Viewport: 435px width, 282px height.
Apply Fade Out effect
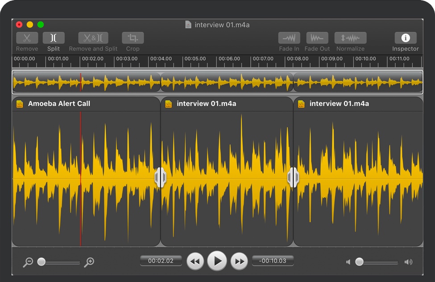click(317, 38)
